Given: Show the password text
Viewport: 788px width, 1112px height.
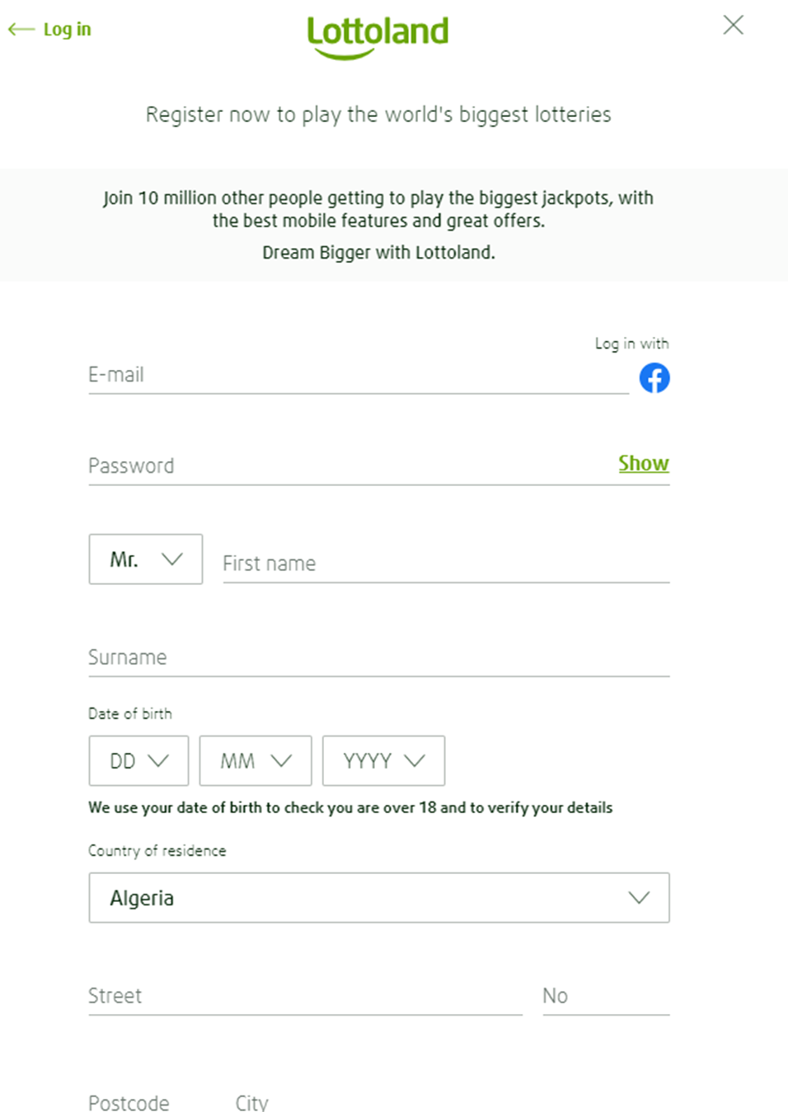Looking at the screenshot, I should (x=643, y=464).
